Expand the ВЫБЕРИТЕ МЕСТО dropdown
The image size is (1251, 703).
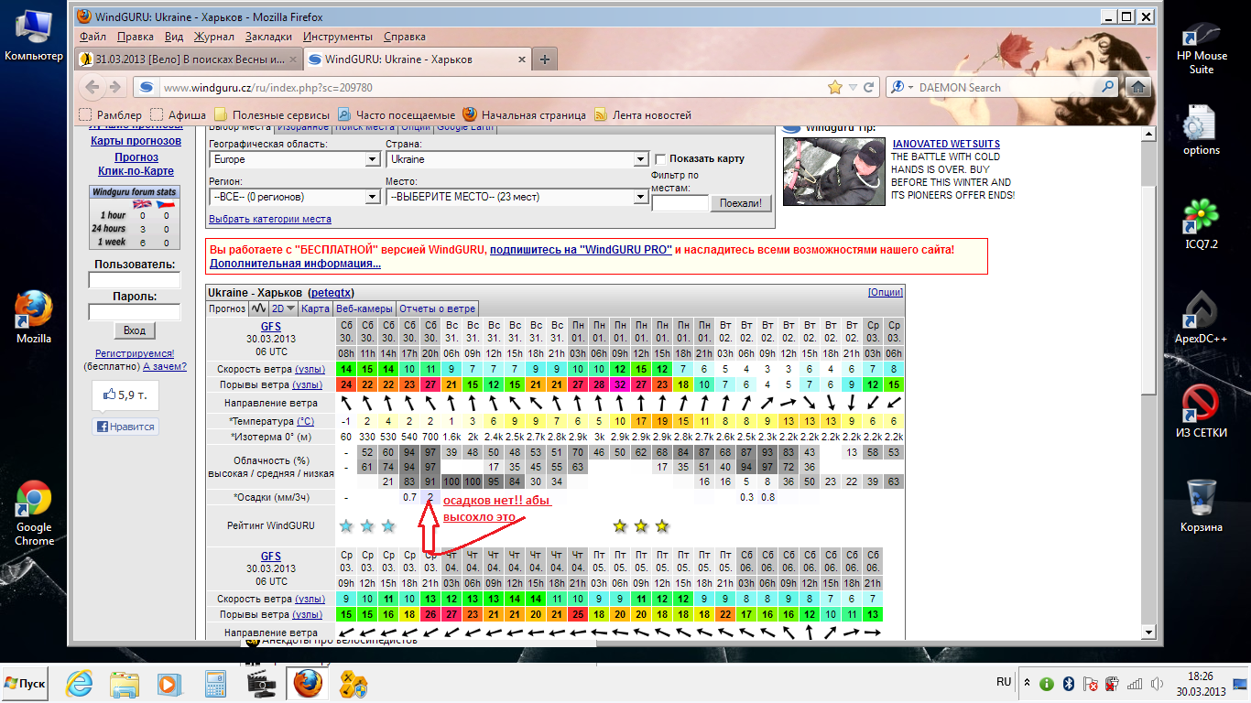click(517, 197)
